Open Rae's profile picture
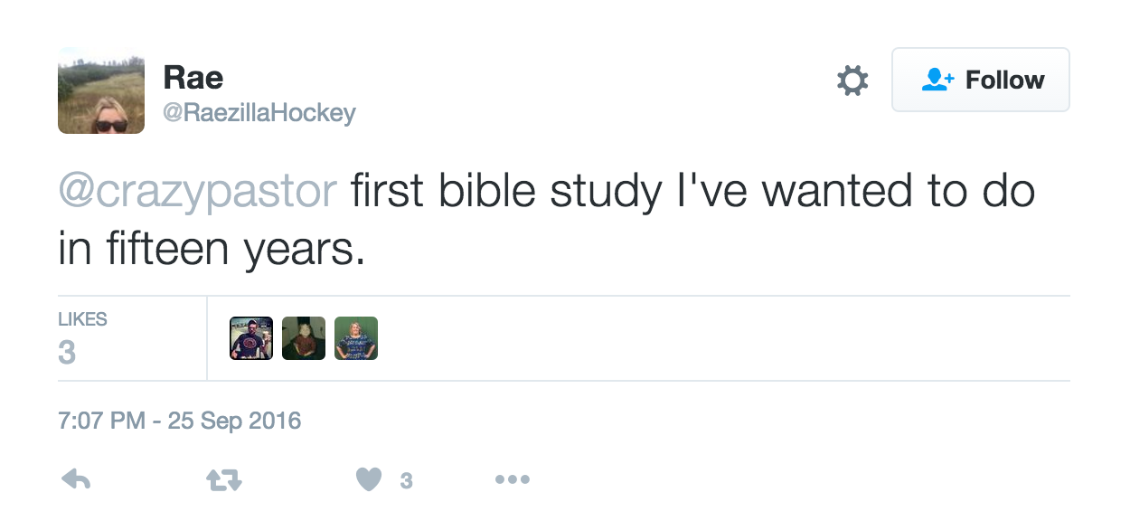 [101, 90]
